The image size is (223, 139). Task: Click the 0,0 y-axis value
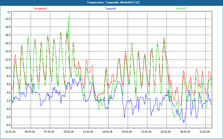click(x=8, y=109)
